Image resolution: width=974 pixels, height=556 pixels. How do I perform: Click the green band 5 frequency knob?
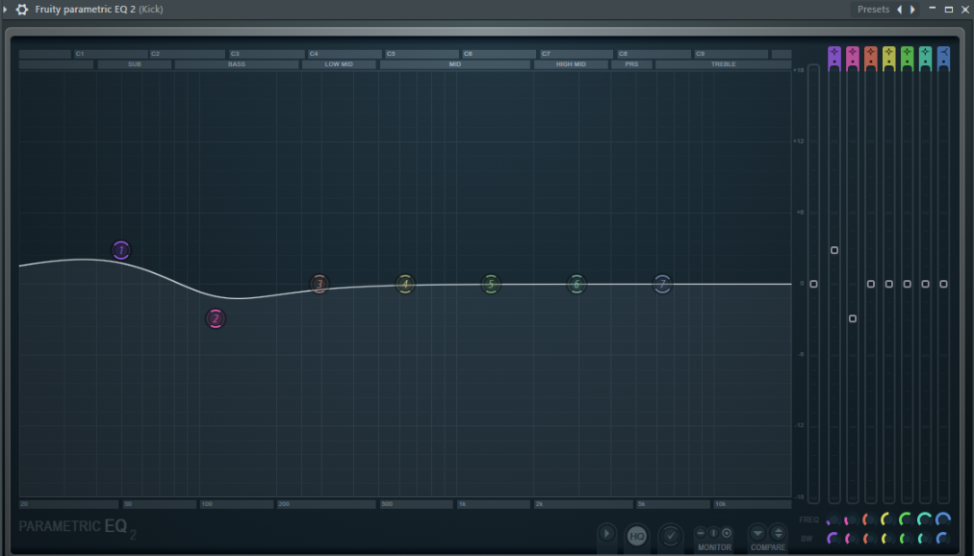coord(907,520)
